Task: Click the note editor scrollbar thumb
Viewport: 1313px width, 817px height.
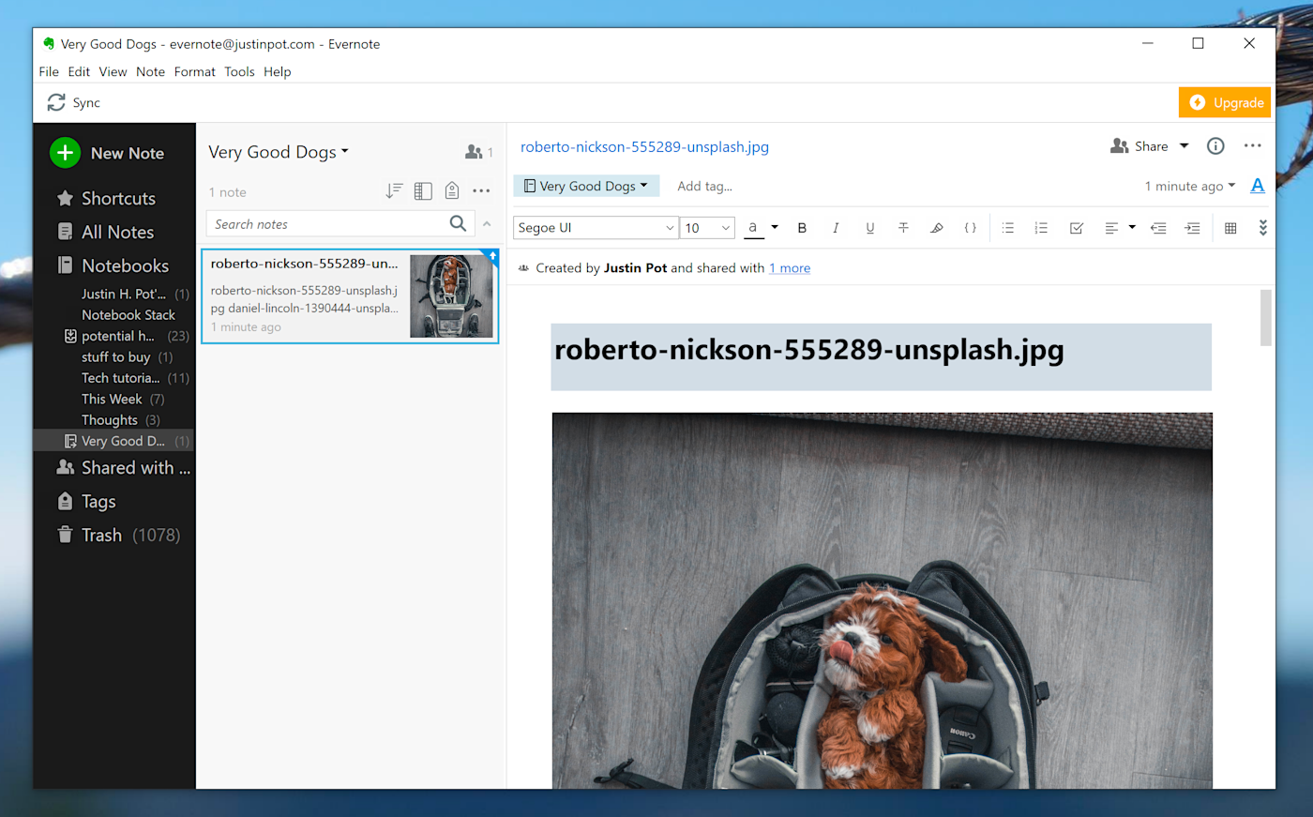Action: [x=1265, y=317]
